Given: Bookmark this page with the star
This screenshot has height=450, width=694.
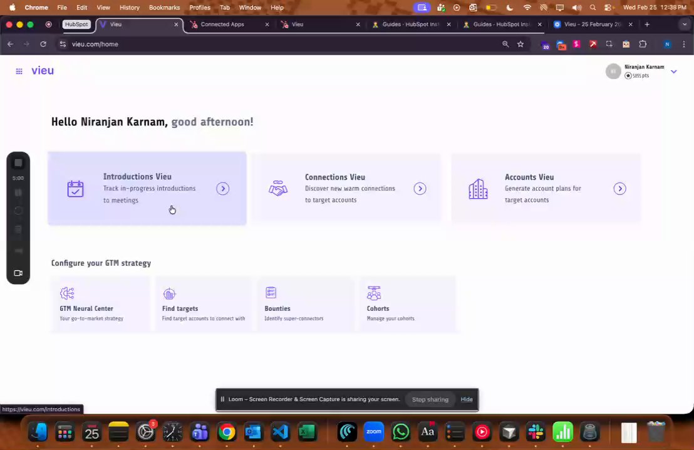Looking at the screenshot, I should pyautogui.click(x=520, y=44).
